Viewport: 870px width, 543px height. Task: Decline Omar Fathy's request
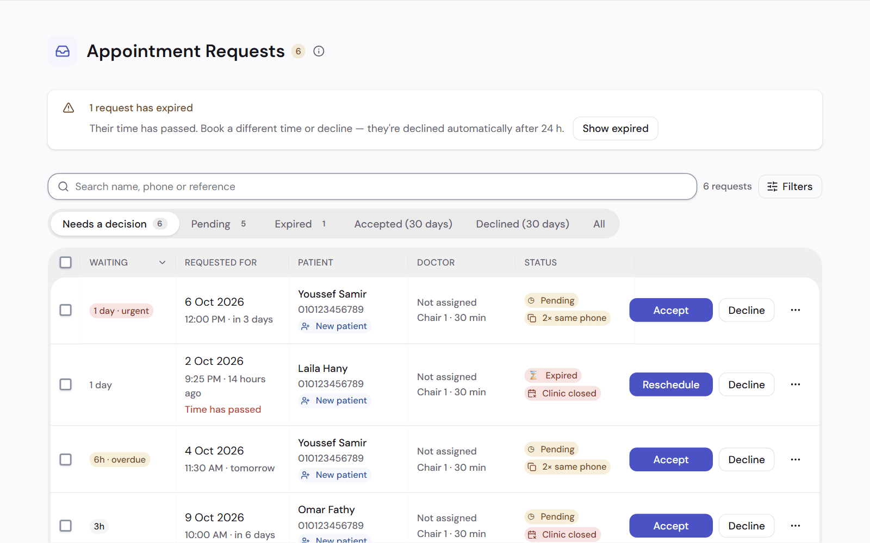click(x=747, y=526)
